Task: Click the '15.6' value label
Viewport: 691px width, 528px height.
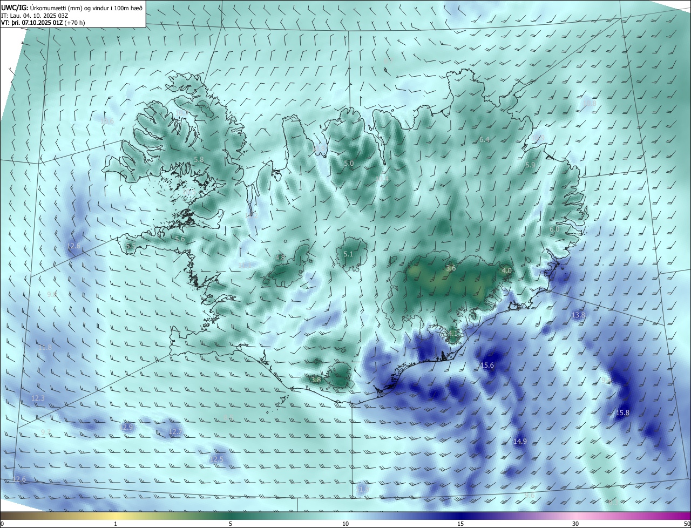Action: point(487,365)
